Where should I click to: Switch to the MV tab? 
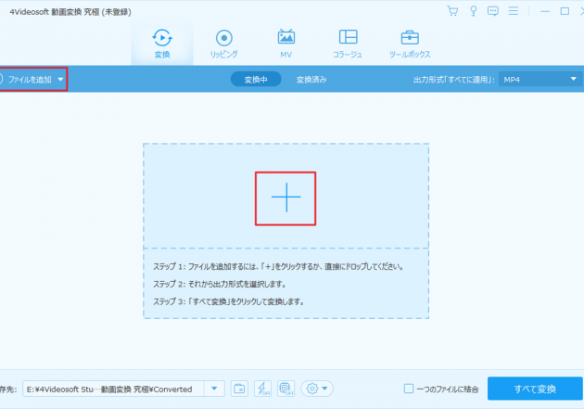click(286, 44)
